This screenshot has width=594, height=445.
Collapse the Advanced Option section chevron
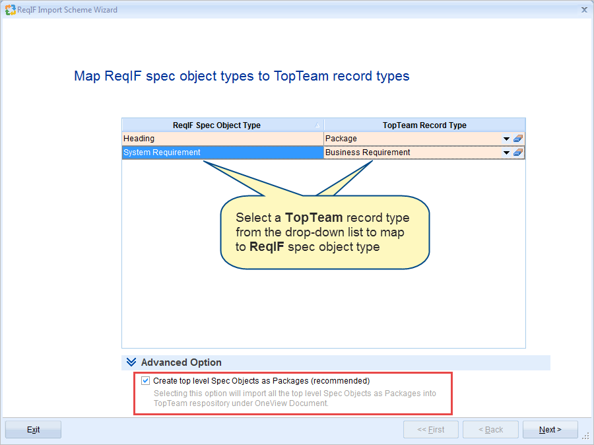pos(131,362)
